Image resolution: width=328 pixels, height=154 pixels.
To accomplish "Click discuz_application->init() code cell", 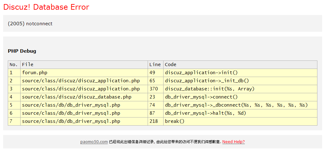I will pyautogui.click(x=240, y=73).
